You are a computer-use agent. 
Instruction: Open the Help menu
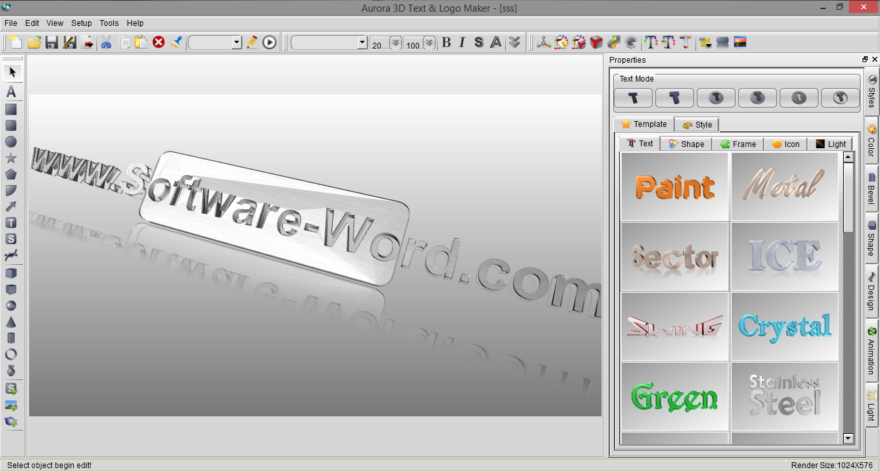[135, 23]
